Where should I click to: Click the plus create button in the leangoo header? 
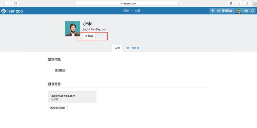coord(213,11)
